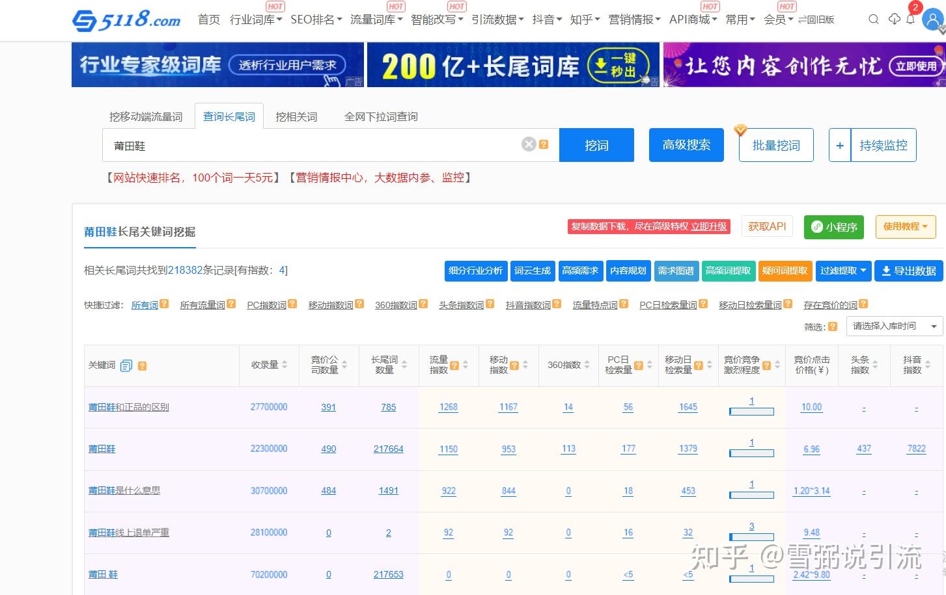This screenshot has width=946, height=595.
Task: Open the notification bell icon
Action: 911,20
